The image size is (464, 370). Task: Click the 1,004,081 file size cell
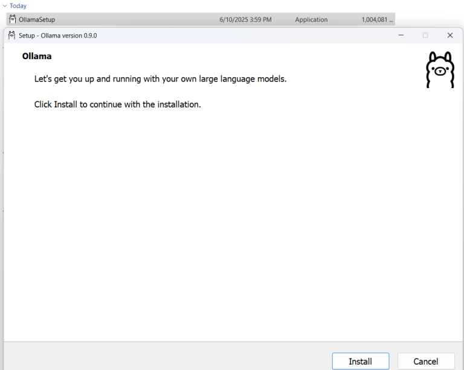click(x=377, y=19)
